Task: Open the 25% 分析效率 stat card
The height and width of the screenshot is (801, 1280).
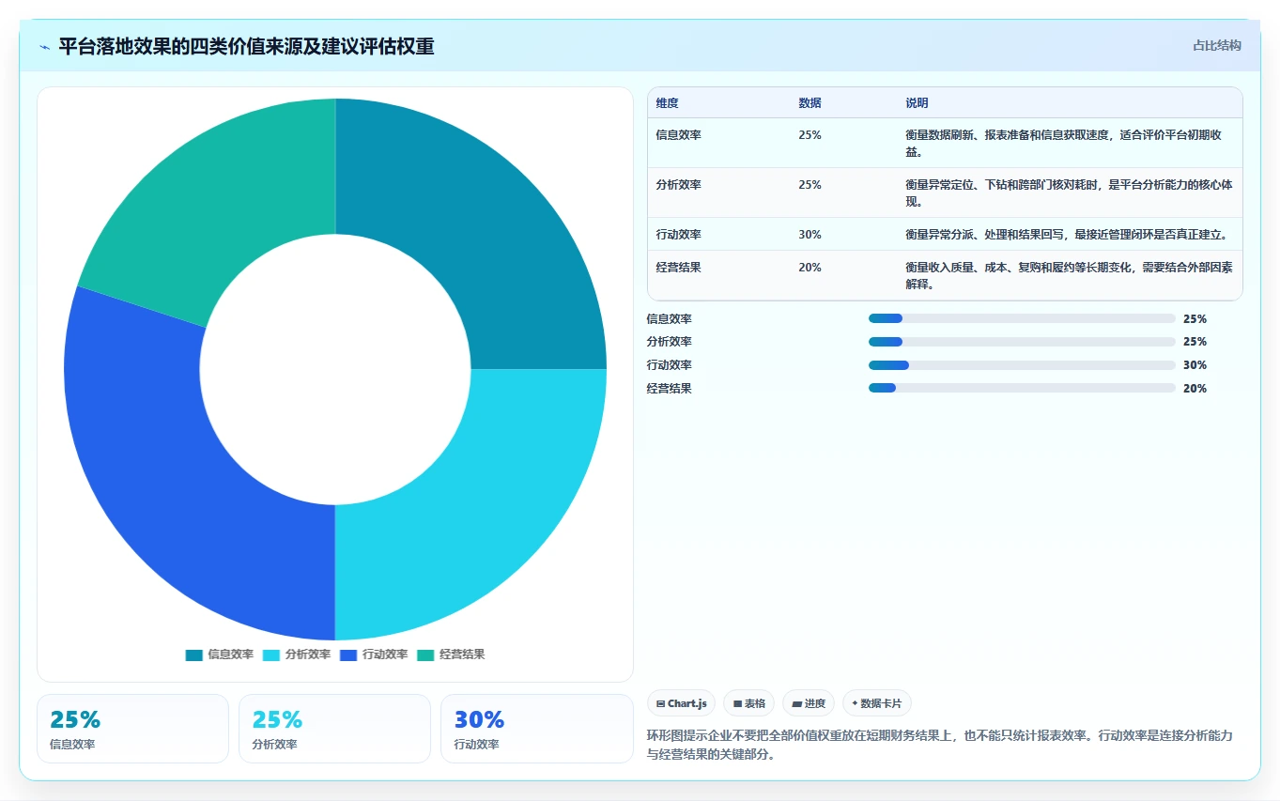Action: 334,729
